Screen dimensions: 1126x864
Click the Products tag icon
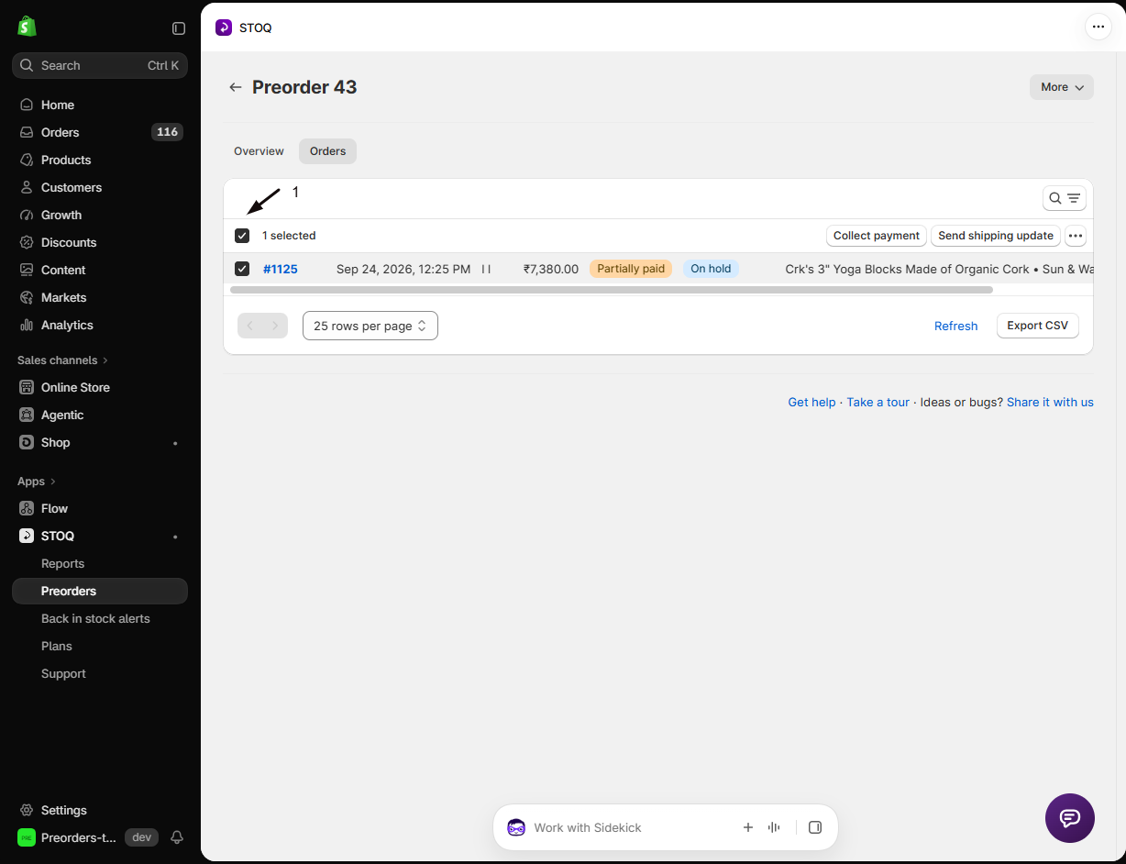27,160
